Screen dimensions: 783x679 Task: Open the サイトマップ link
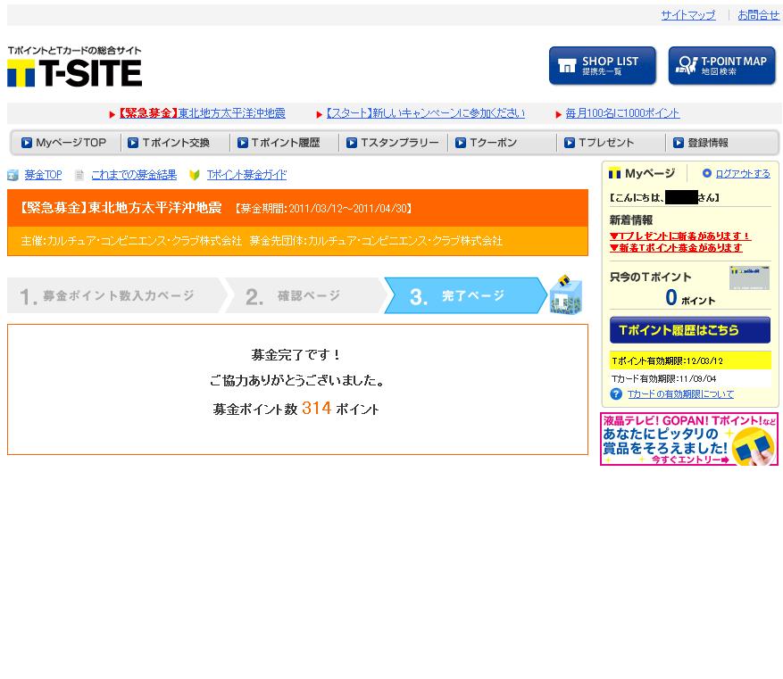[x=688, y=15]
